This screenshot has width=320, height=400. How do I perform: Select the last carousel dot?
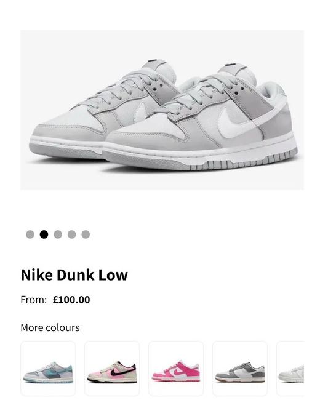tap(86, 234)
